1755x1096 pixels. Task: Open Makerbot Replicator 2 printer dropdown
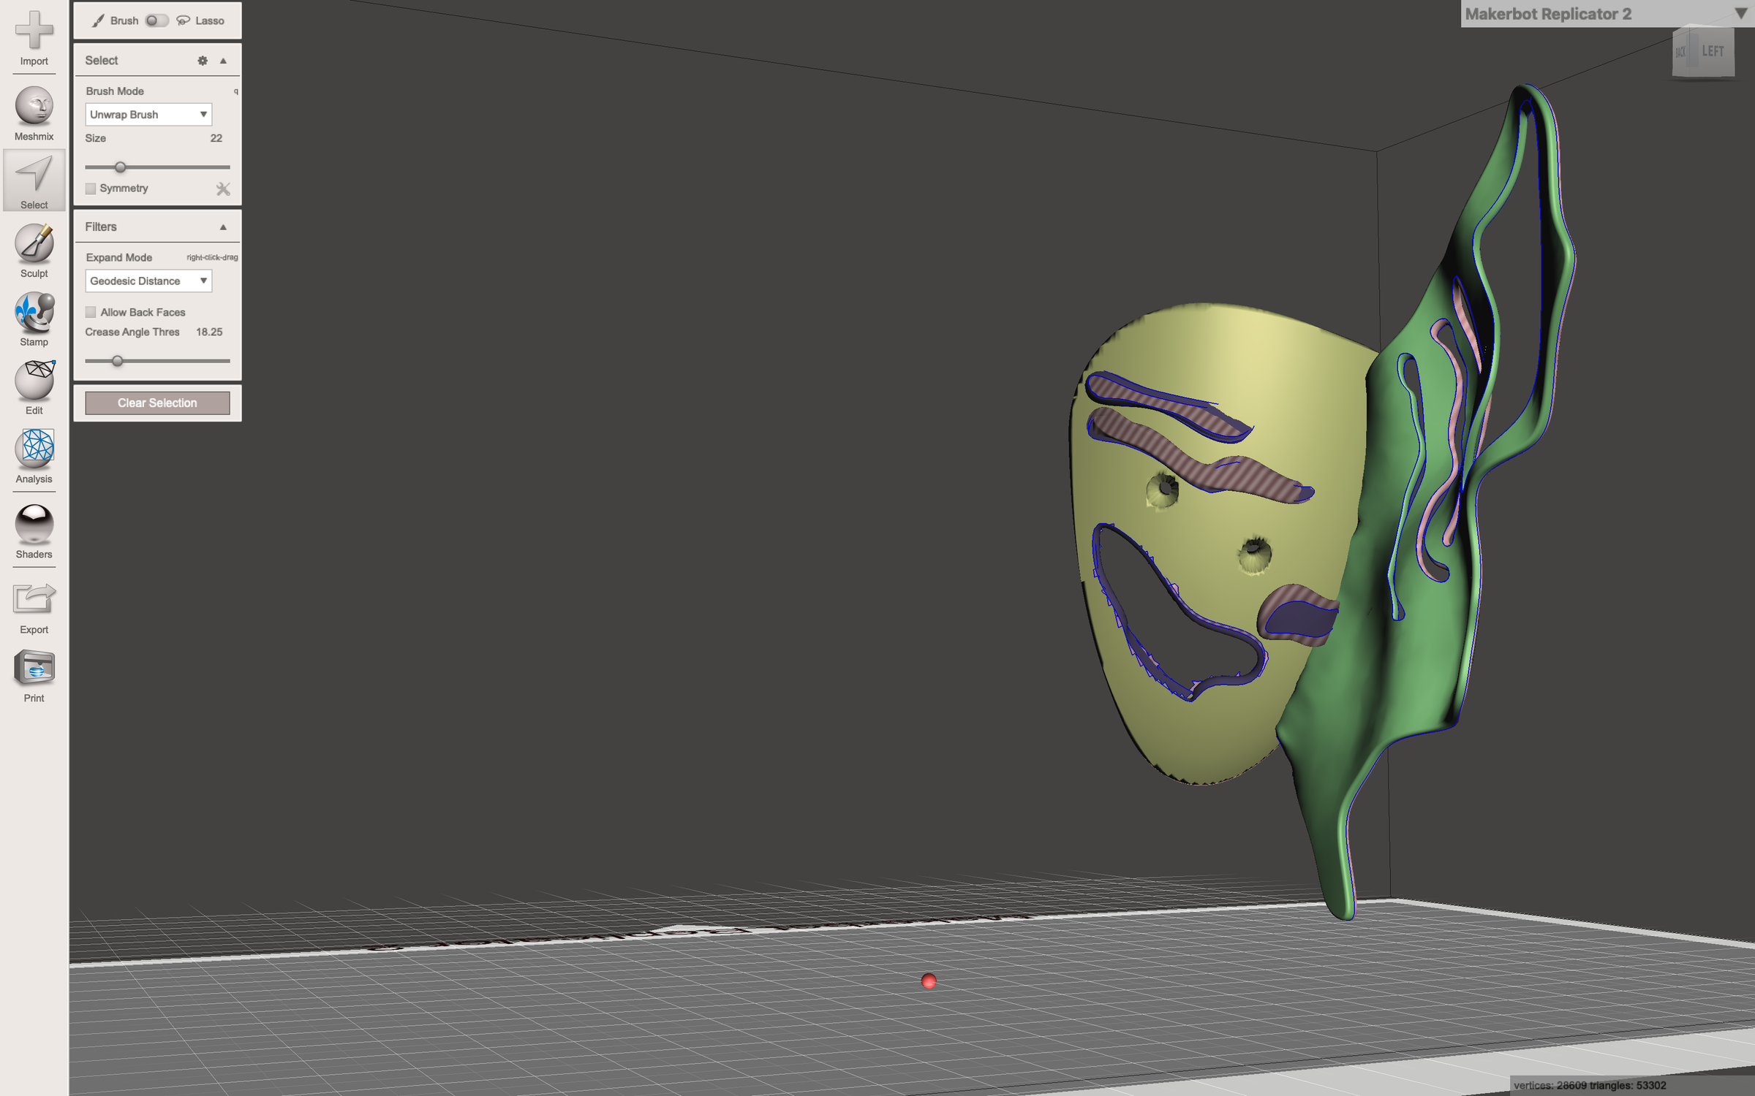1740,13
